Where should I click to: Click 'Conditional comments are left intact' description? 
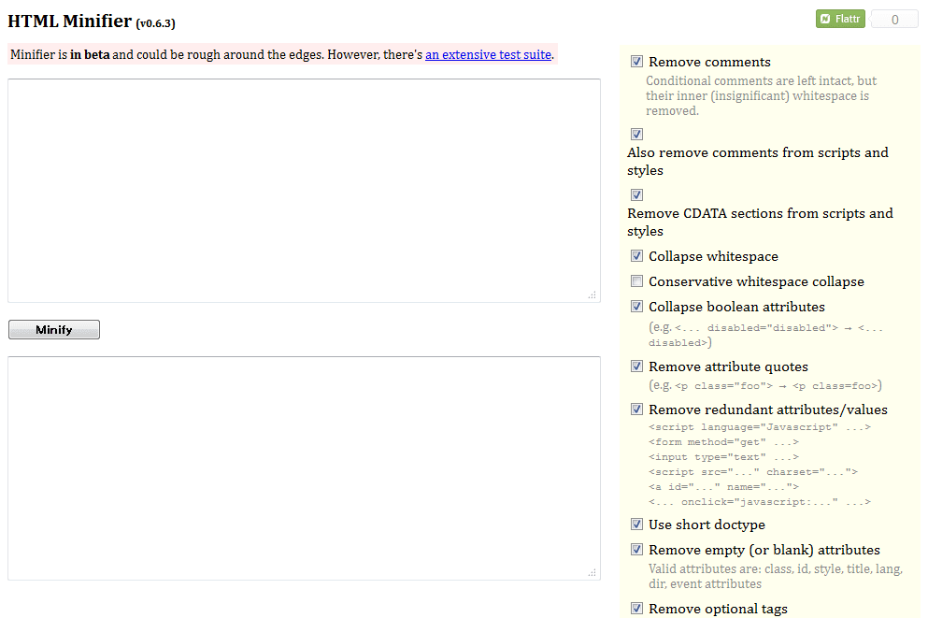coord(761,96)
